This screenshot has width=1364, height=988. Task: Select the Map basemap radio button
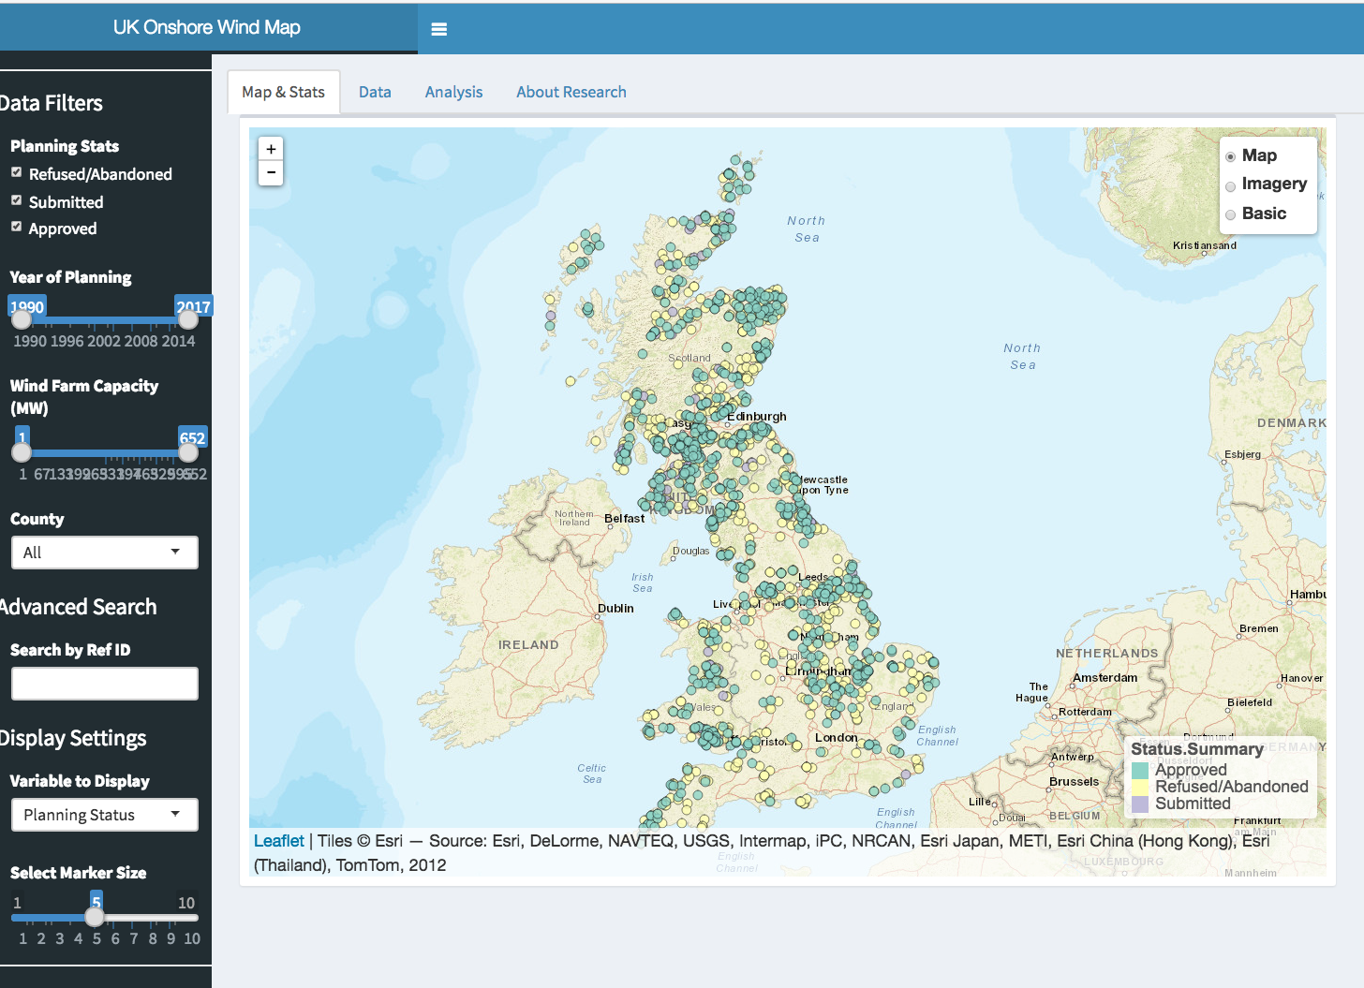point(1231,156)
